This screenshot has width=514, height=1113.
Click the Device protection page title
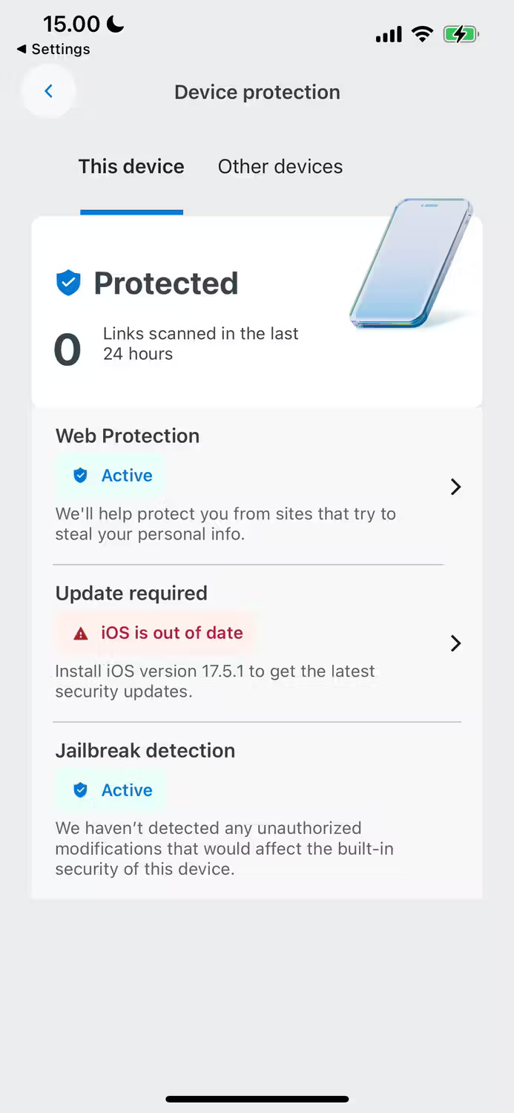pyautogui.click(x=257, y=92)
